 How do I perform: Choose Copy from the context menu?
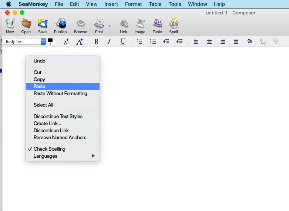coord(63,79)
